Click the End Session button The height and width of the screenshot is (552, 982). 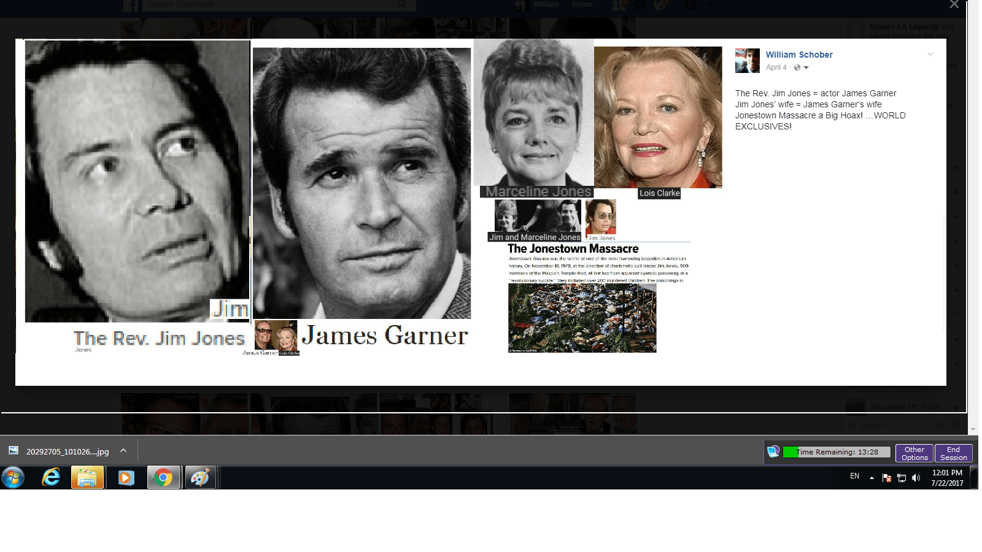953,453
